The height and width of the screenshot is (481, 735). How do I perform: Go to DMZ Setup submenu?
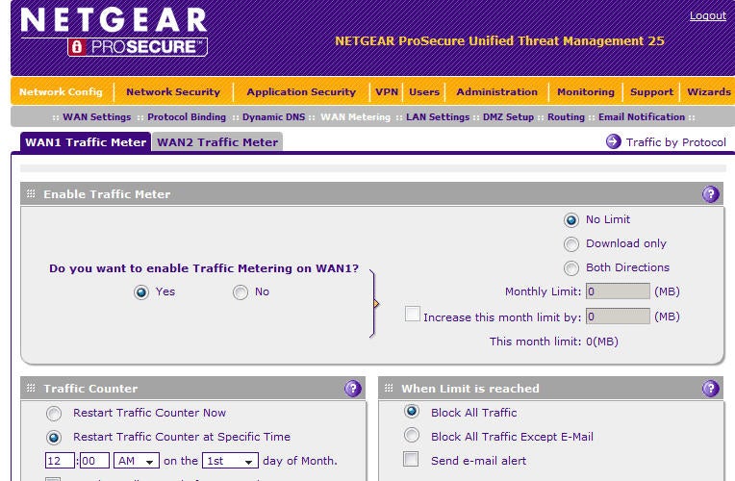click(x=508, y=117)
